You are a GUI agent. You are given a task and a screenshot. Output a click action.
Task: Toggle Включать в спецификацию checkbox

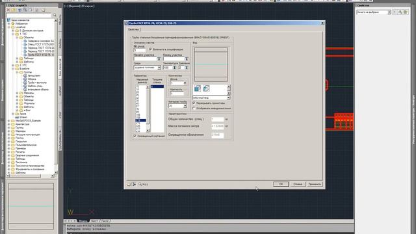click(x=150, y=49)
